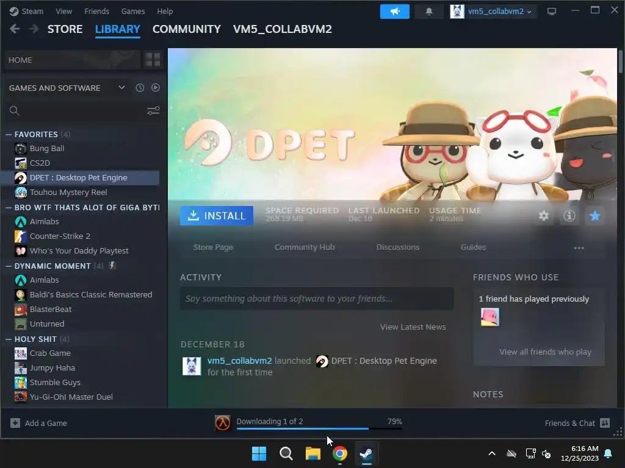Screen dimensions: 625x468
Task: Open the Steam menu
Action: point(32,11)
